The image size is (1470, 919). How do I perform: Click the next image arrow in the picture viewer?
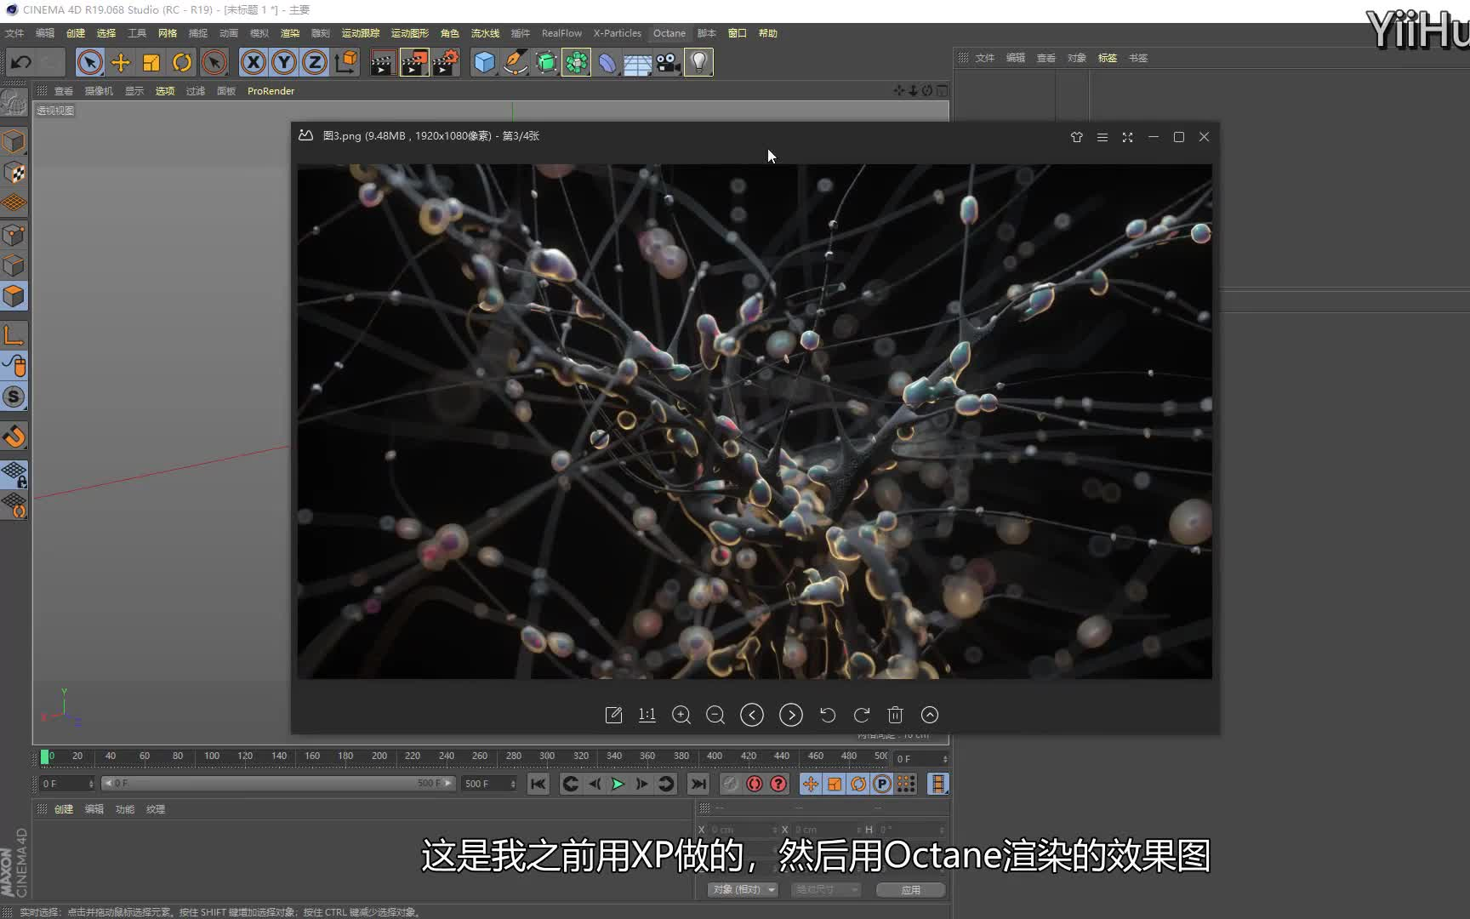[790, 715]
